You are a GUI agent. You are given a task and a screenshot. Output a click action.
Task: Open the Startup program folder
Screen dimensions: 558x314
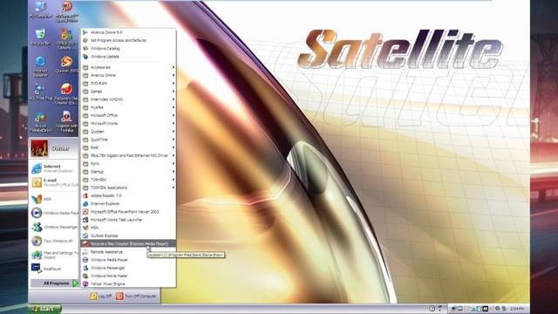[x=128, y=172]
